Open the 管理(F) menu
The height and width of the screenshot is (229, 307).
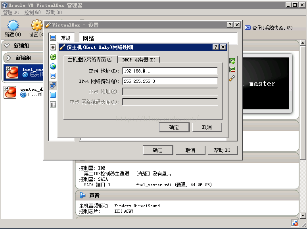pos(11,13)
